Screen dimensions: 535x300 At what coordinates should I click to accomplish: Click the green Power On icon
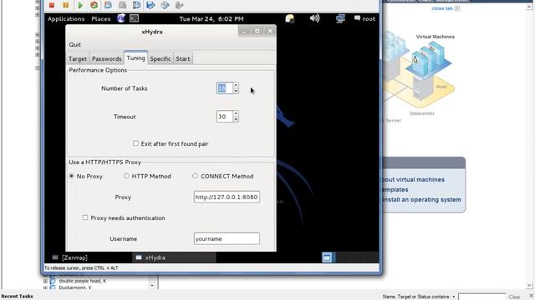(80, 5)
